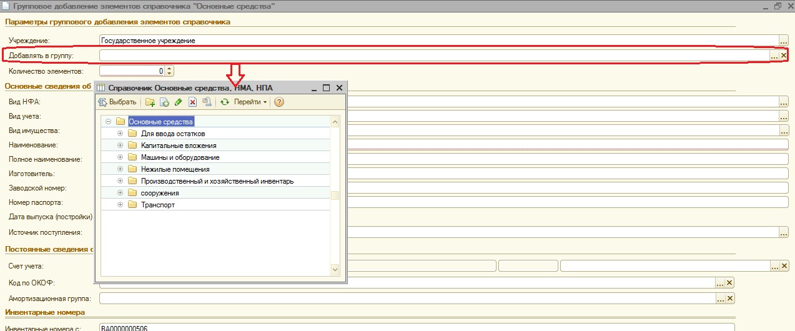The height and width of the screenshot is (331, 795).
Task: Click the red-cross deletion mark icon
Action: coord(193,102)
